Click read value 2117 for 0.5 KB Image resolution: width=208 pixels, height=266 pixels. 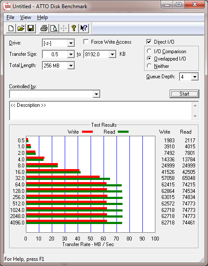190,141
